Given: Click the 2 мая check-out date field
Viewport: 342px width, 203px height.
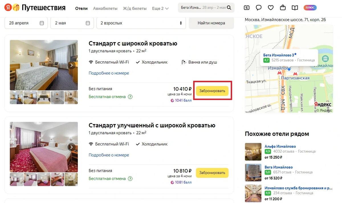Looking at the screenshot, I should (x=72, y=23).
